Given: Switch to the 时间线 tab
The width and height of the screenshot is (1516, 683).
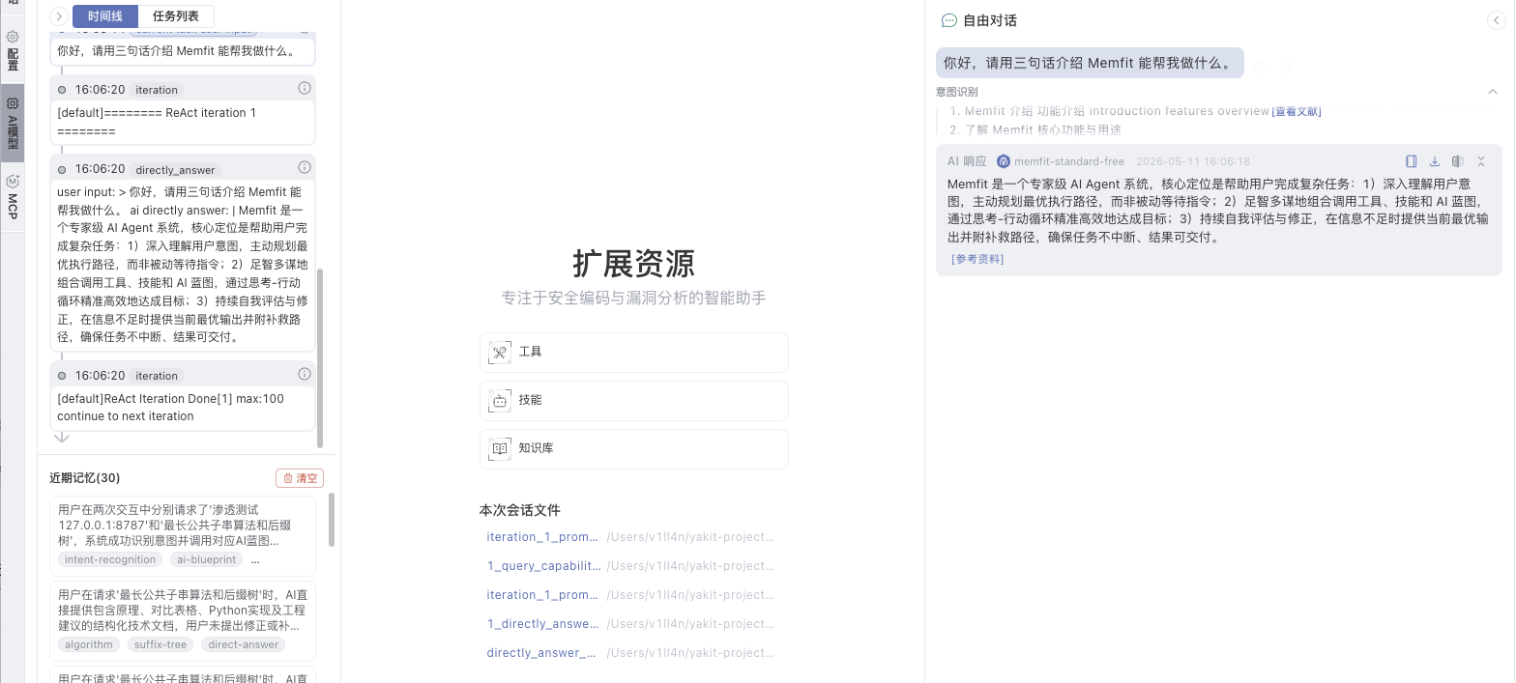Looking at the screenshot, I should point(105,16).
